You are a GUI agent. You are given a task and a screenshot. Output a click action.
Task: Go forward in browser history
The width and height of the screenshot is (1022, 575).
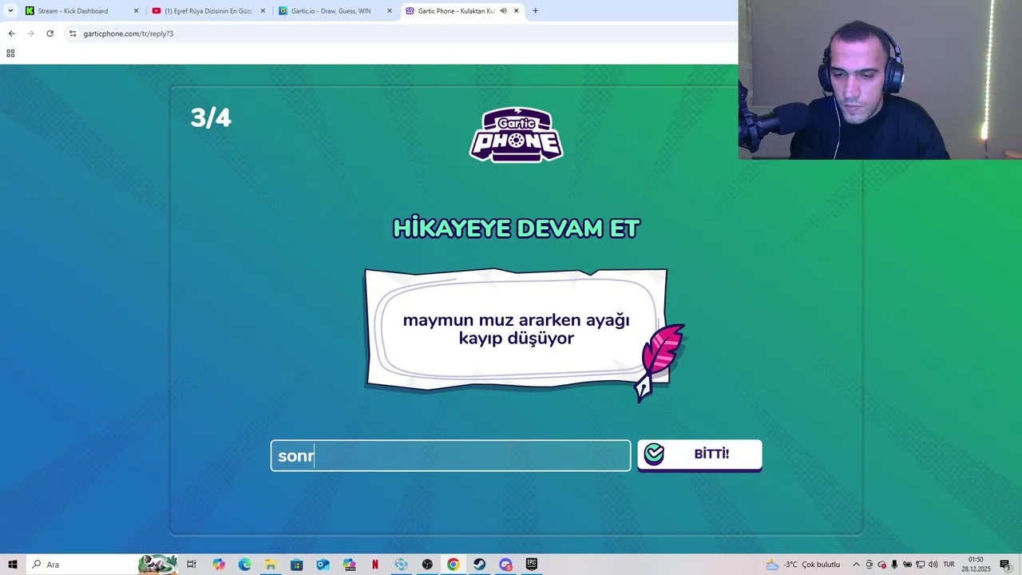(x=30, y=34)
